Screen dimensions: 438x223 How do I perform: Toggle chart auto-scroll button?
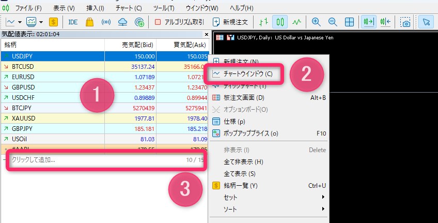368,22
